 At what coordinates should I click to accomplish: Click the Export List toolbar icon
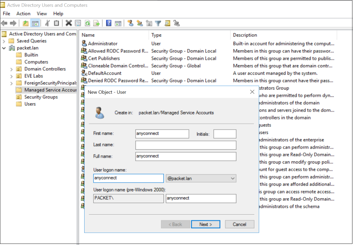(x=96, y=23)
